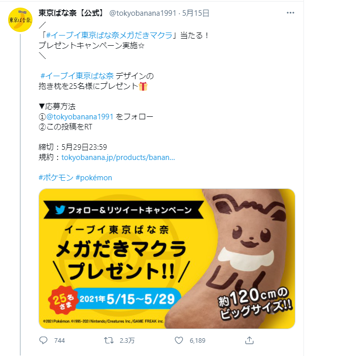Click the 東京ばな奈【公式】 display name
340x356 pixels.
point(71,13)
